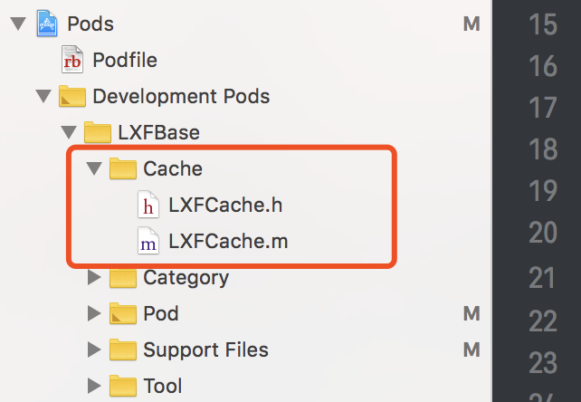Click the Cache folder icon

[123, 168]
